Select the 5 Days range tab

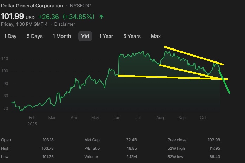pos(35,36)
